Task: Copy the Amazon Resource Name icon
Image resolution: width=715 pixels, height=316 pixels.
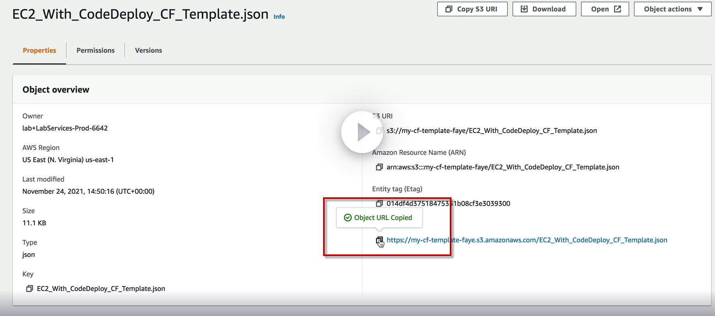Action: 379,167
